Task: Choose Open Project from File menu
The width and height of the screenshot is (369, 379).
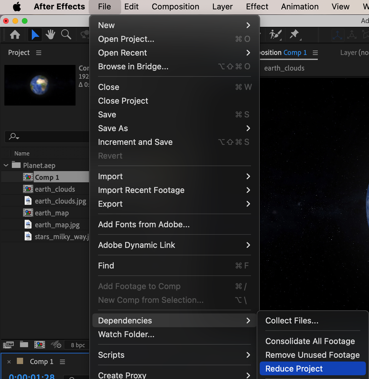Action: [174, 39]
